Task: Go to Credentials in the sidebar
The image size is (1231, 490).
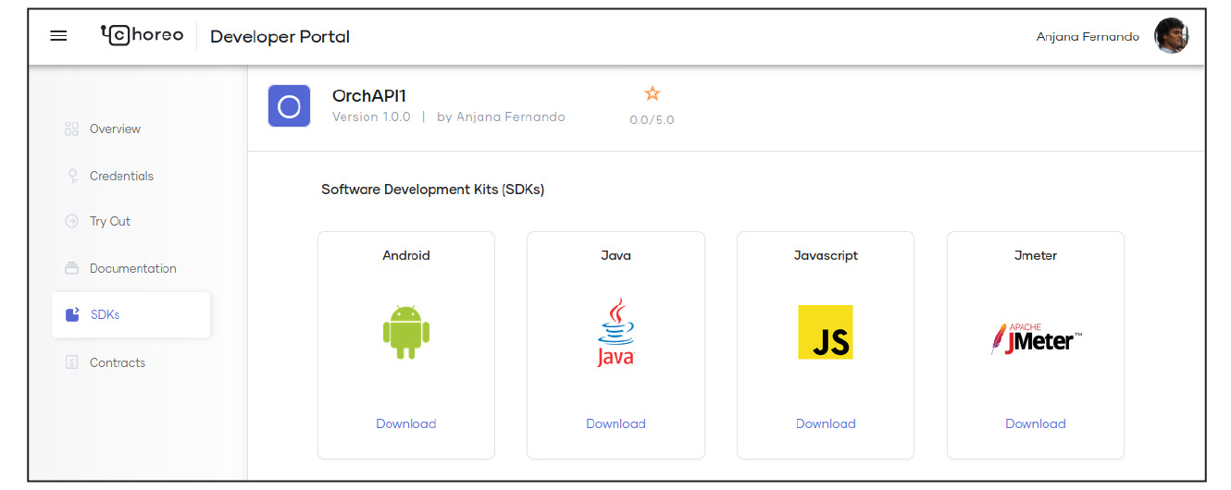Action: pyautogui.click(x=121, y=176)
